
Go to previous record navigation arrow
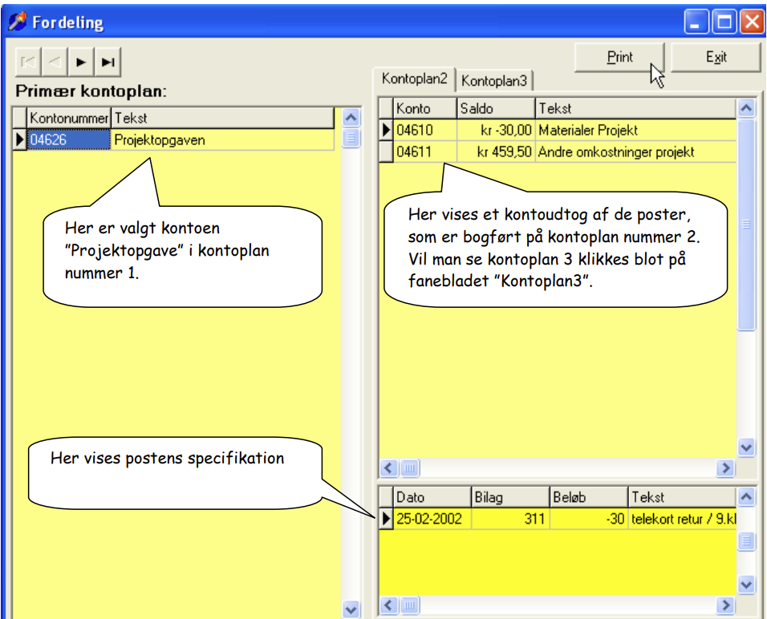pos(55,62)
